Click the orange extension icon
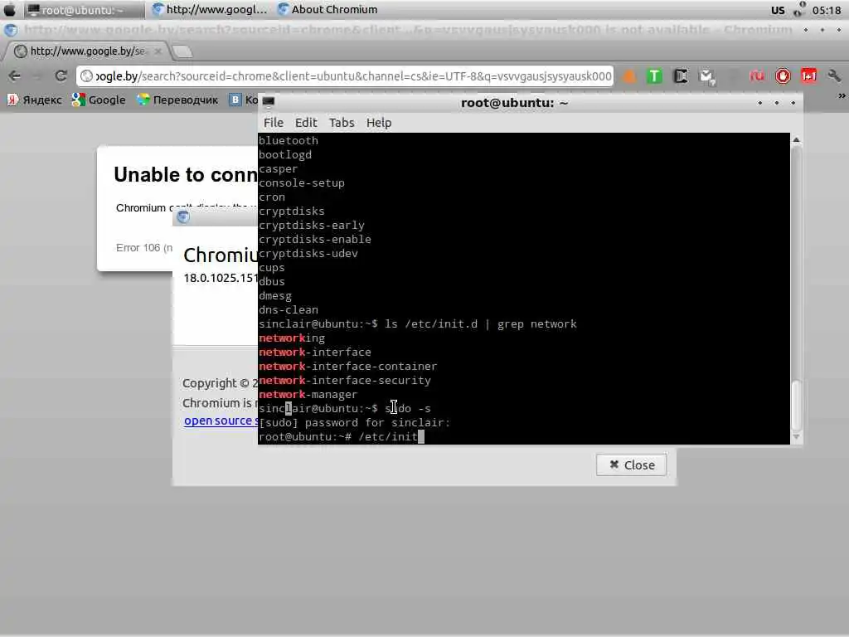The image size is (849, 637). click(x=629, y=76)
